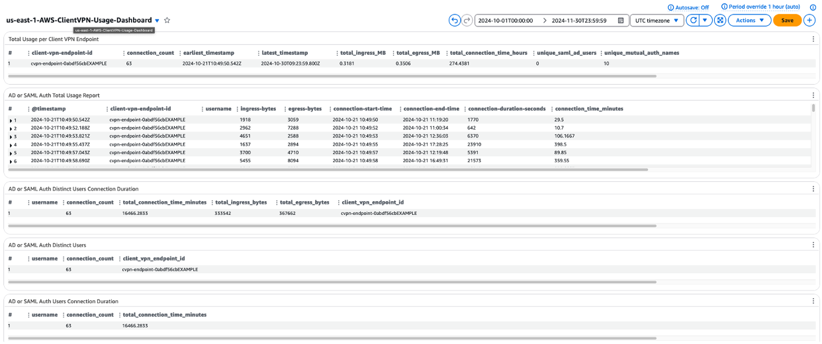822x344 pixels.
Task: Click the Save button
Action: coord(787,21)
